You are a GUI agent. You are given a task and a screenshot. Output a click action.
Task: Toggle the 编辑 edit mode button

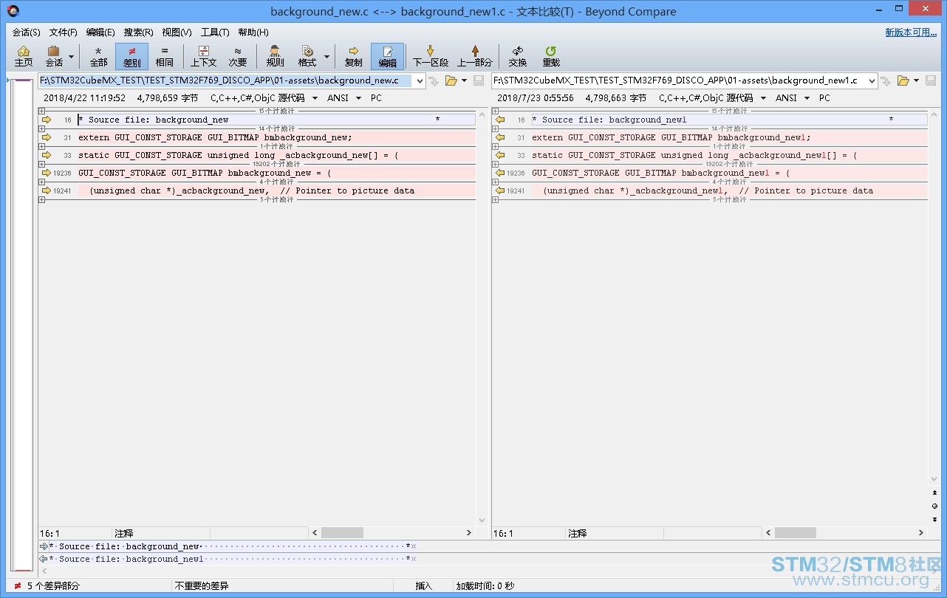point(387,56)
